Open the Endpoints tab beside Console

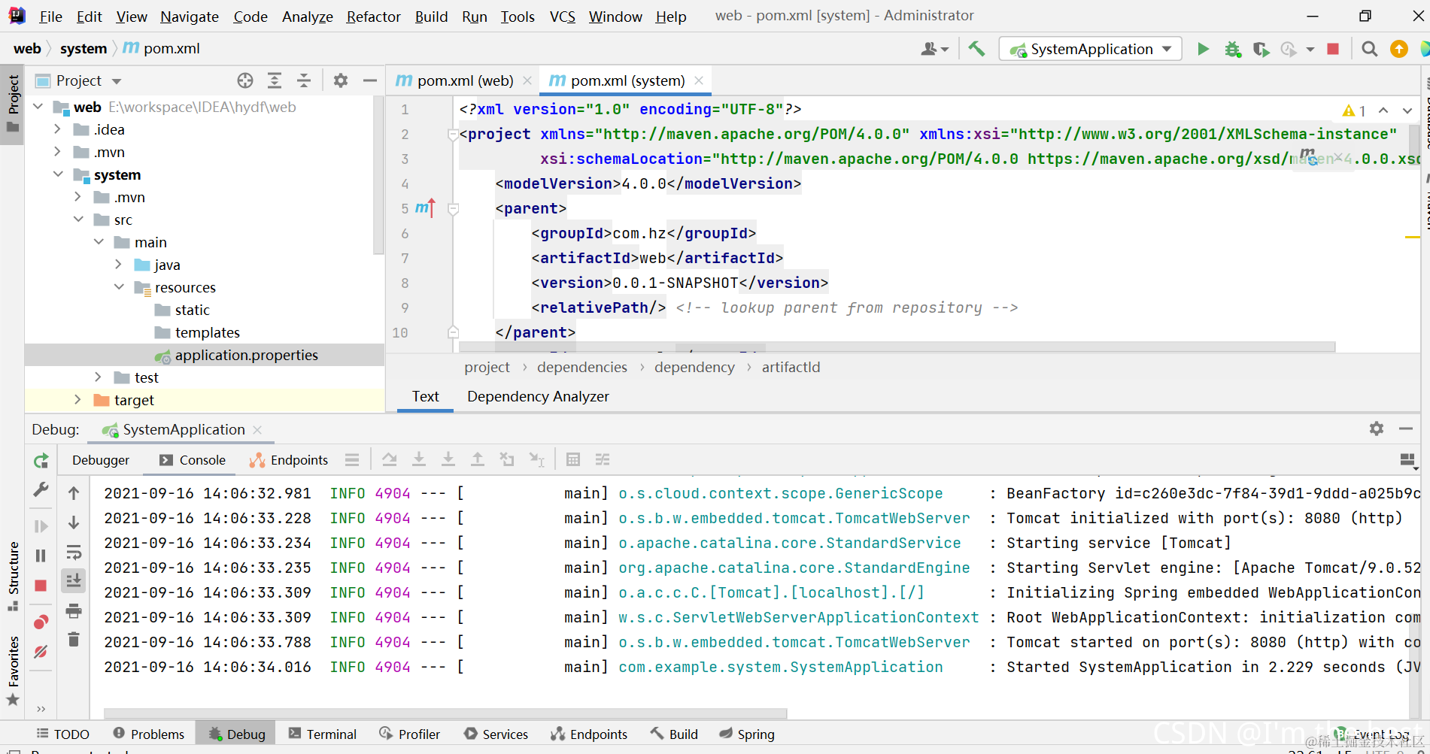289,460
